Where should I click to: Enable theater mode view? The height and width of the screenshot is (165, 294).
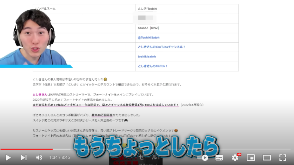click(x=267, y=158)
